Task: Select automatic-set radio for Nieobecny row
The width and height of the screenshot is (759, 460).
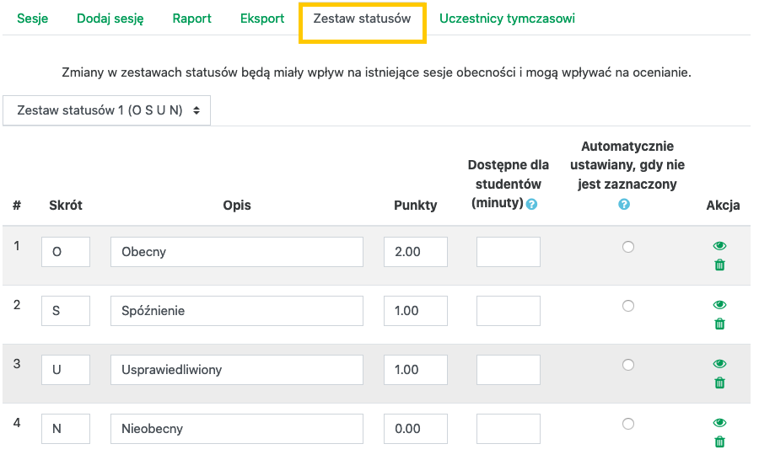Action: (628, 425)
